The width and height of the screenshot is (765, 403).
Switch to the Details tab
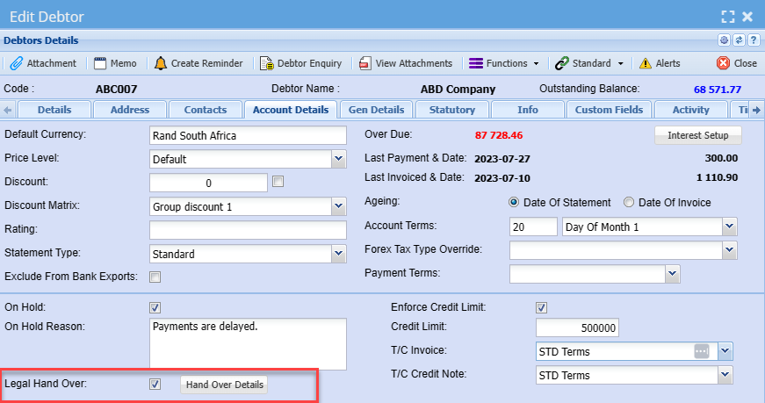tap(54, 110)
